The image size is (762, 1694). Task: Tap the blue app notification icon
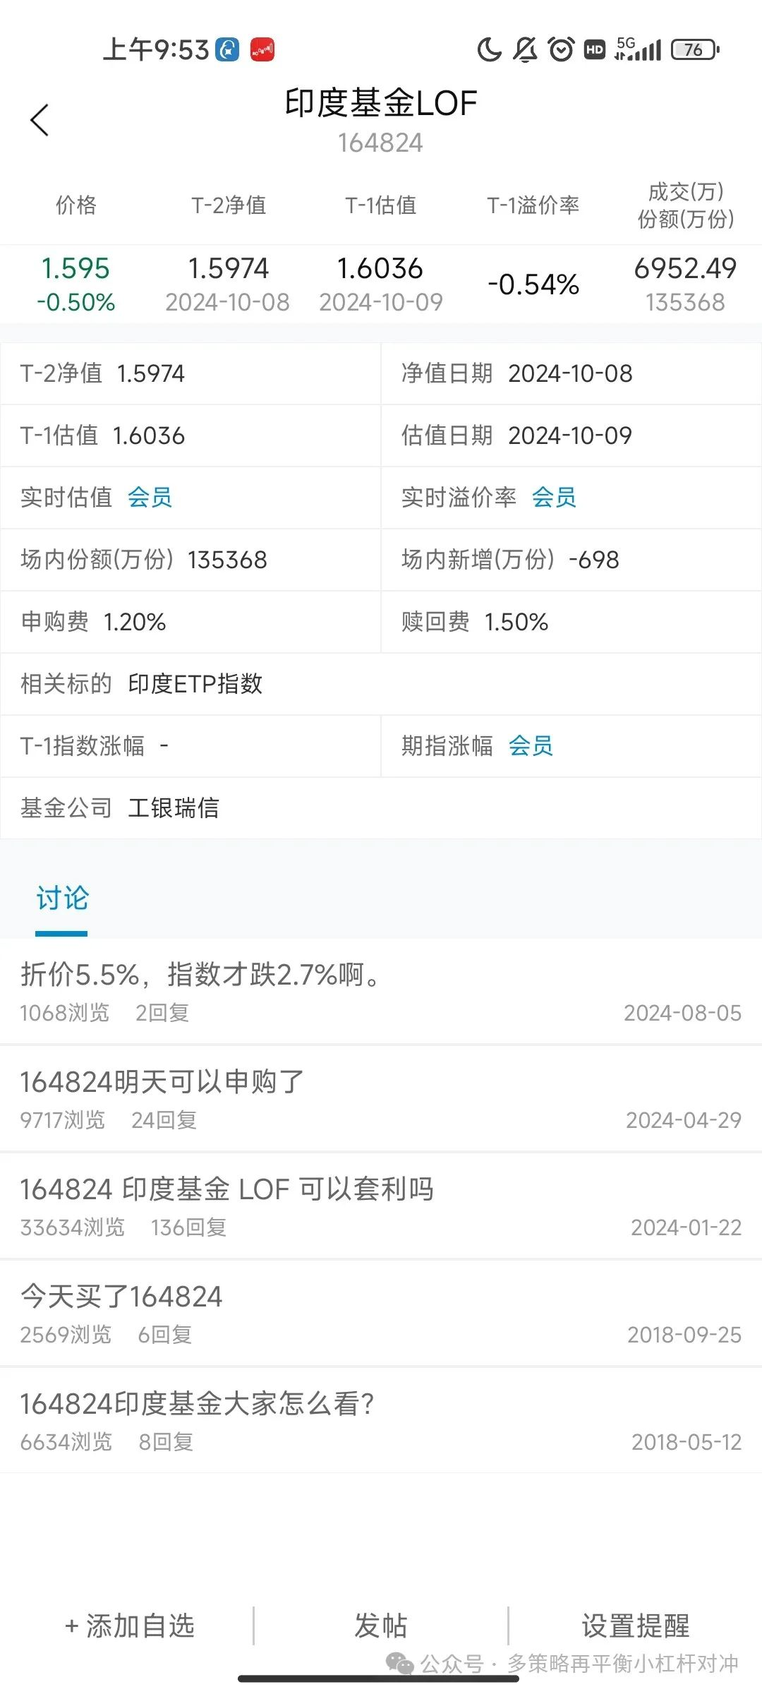click(227, 49)
